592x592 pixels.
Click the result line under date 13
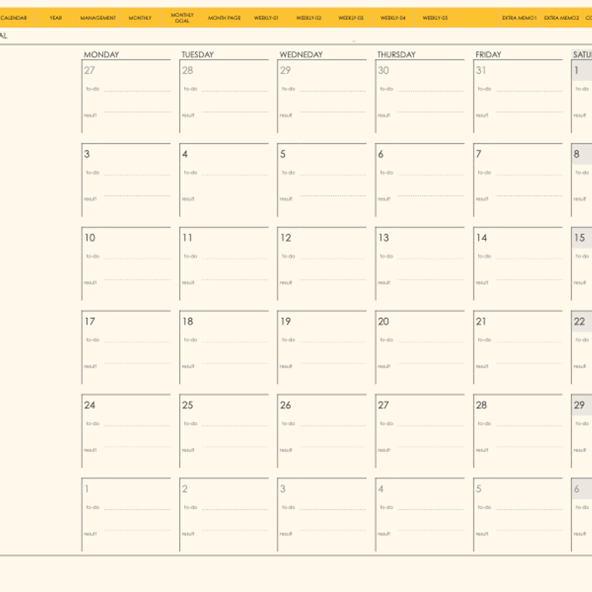(x=430, y=280)
